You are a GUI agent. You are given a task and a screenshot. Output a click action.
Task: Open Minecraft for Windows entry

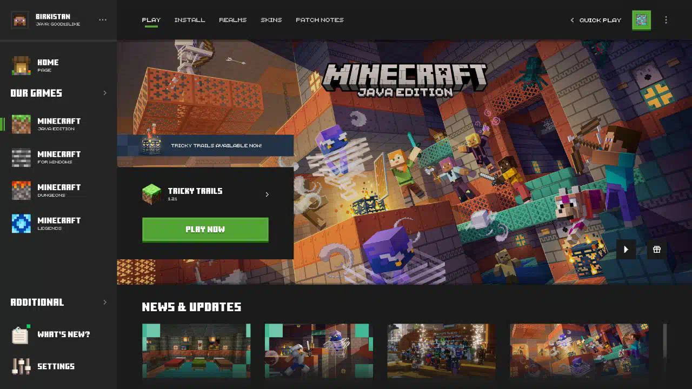[x=59, y=157]
